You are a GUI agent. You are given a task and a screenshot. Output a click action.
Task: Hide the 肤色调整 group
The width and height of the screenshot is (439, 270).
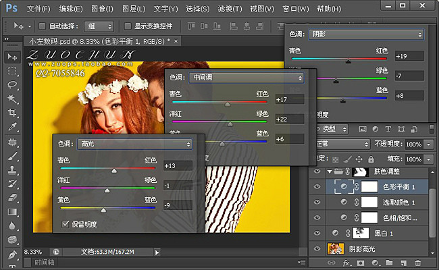tap(317, 171)
